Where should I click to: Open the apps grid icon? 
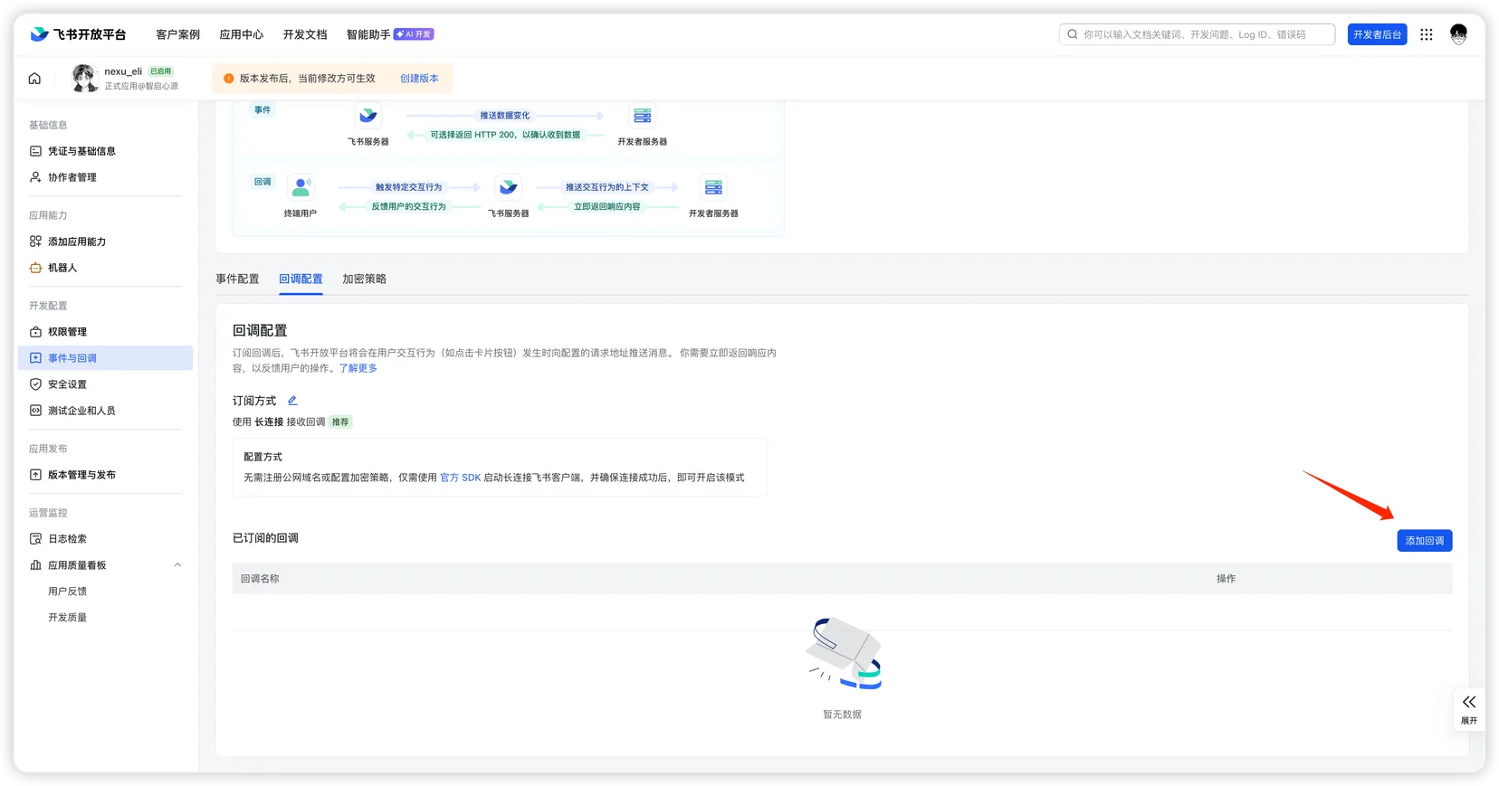coord(1427,34)
